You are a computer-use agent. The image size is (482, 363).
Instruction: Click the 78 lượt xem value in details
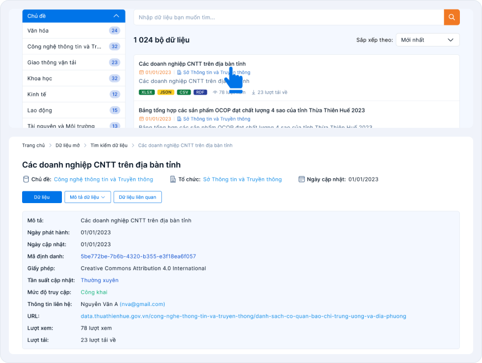(x=96, y=328)
